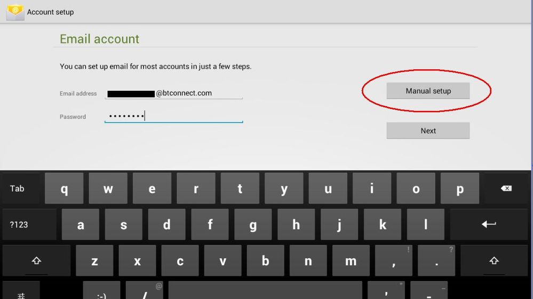The height and width of the screenshot is (299, 533).
Task: Tap the comma key
Action: tap(394, 261)
